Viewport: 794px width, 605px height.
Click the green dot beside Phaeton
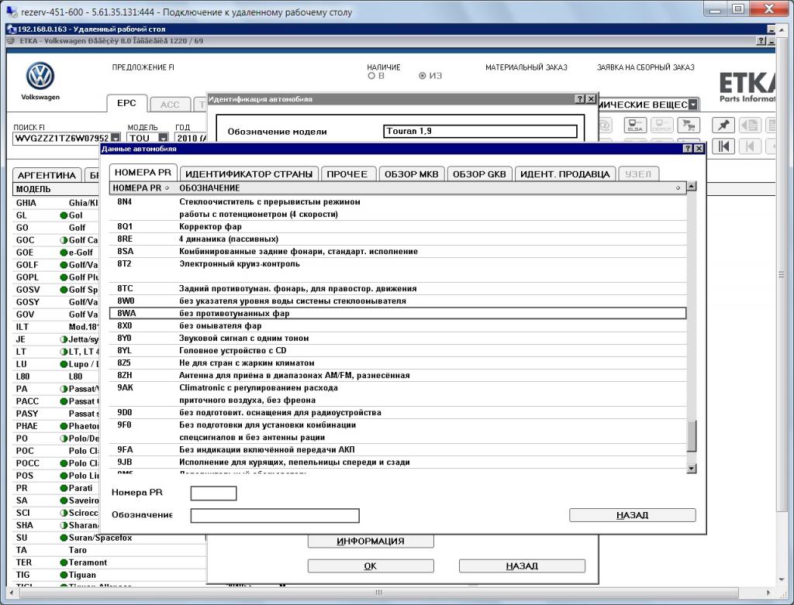[x=64, y=426]
